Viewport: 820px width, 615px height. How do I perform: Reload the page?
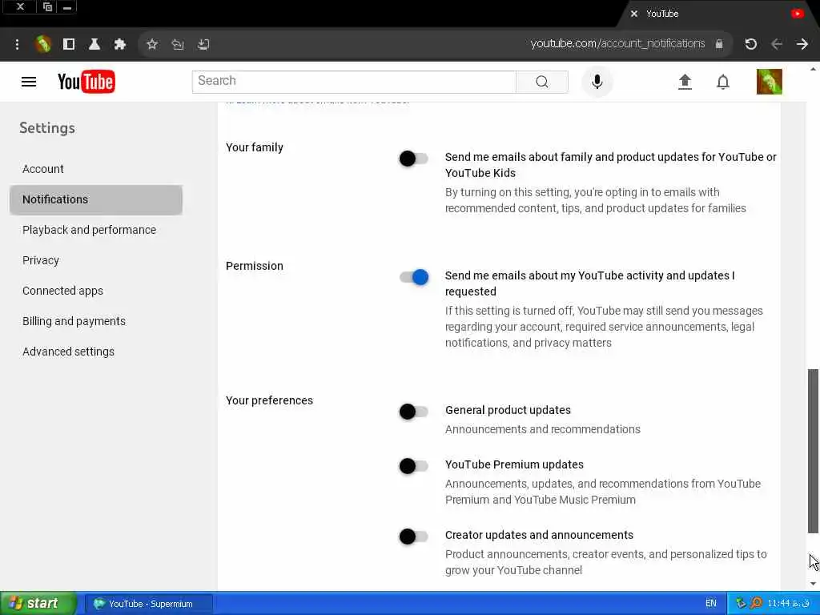click(x=751, y=45)
